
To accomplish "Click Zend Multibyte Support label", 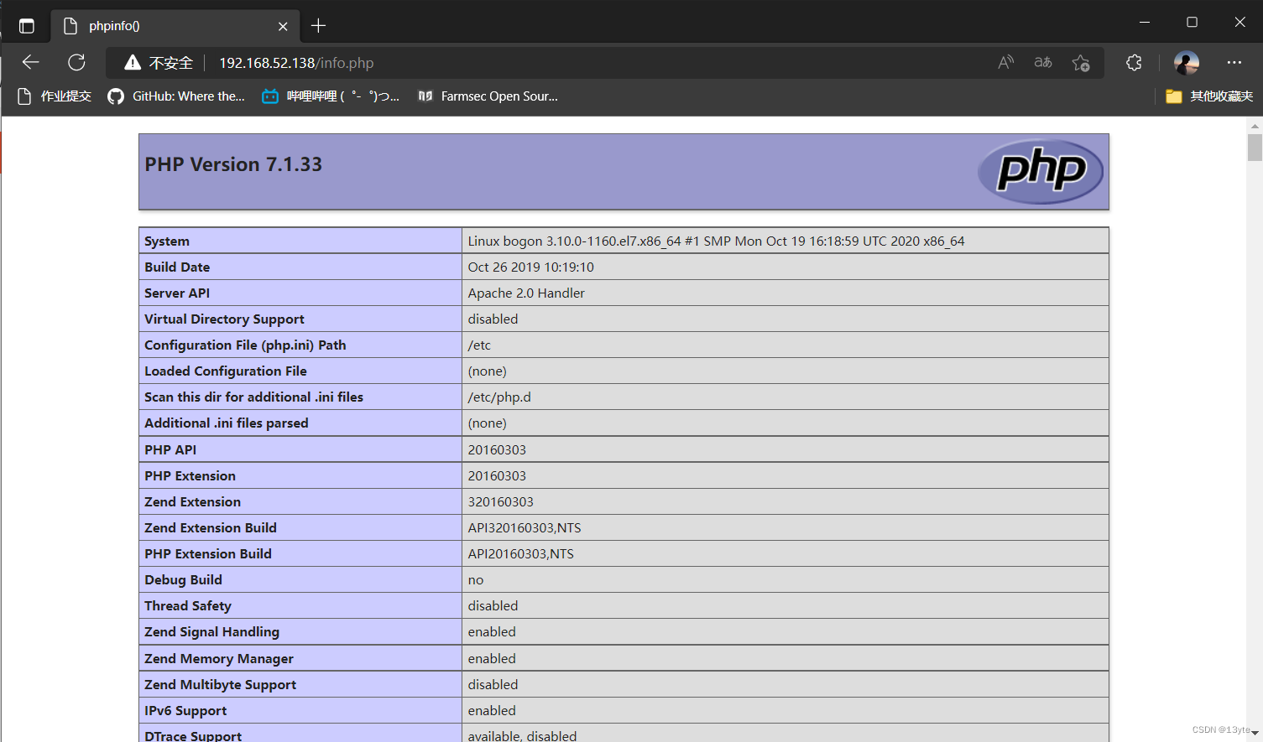I will (x=220, y=684).
